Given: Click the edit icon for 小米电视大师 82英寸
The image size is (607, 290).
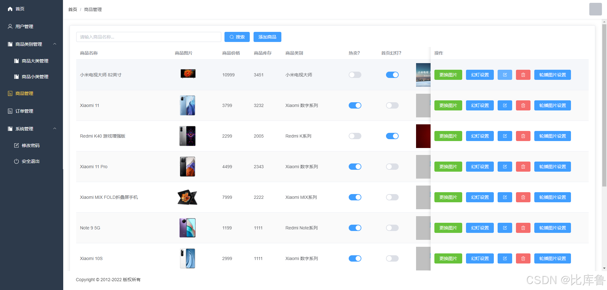Looking at the screenshot, I should pos(505,75).
